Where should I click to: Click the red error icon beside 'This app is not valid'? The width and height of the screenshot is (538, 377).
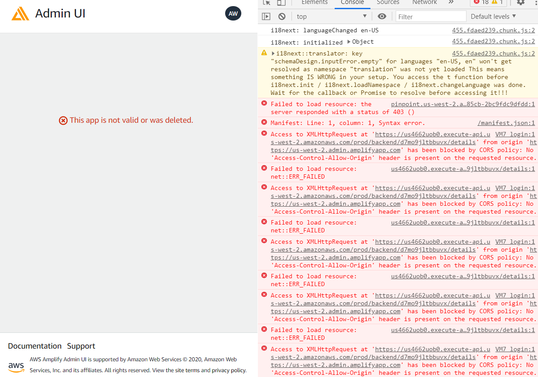pyautogui.click(x=63, y=121)
